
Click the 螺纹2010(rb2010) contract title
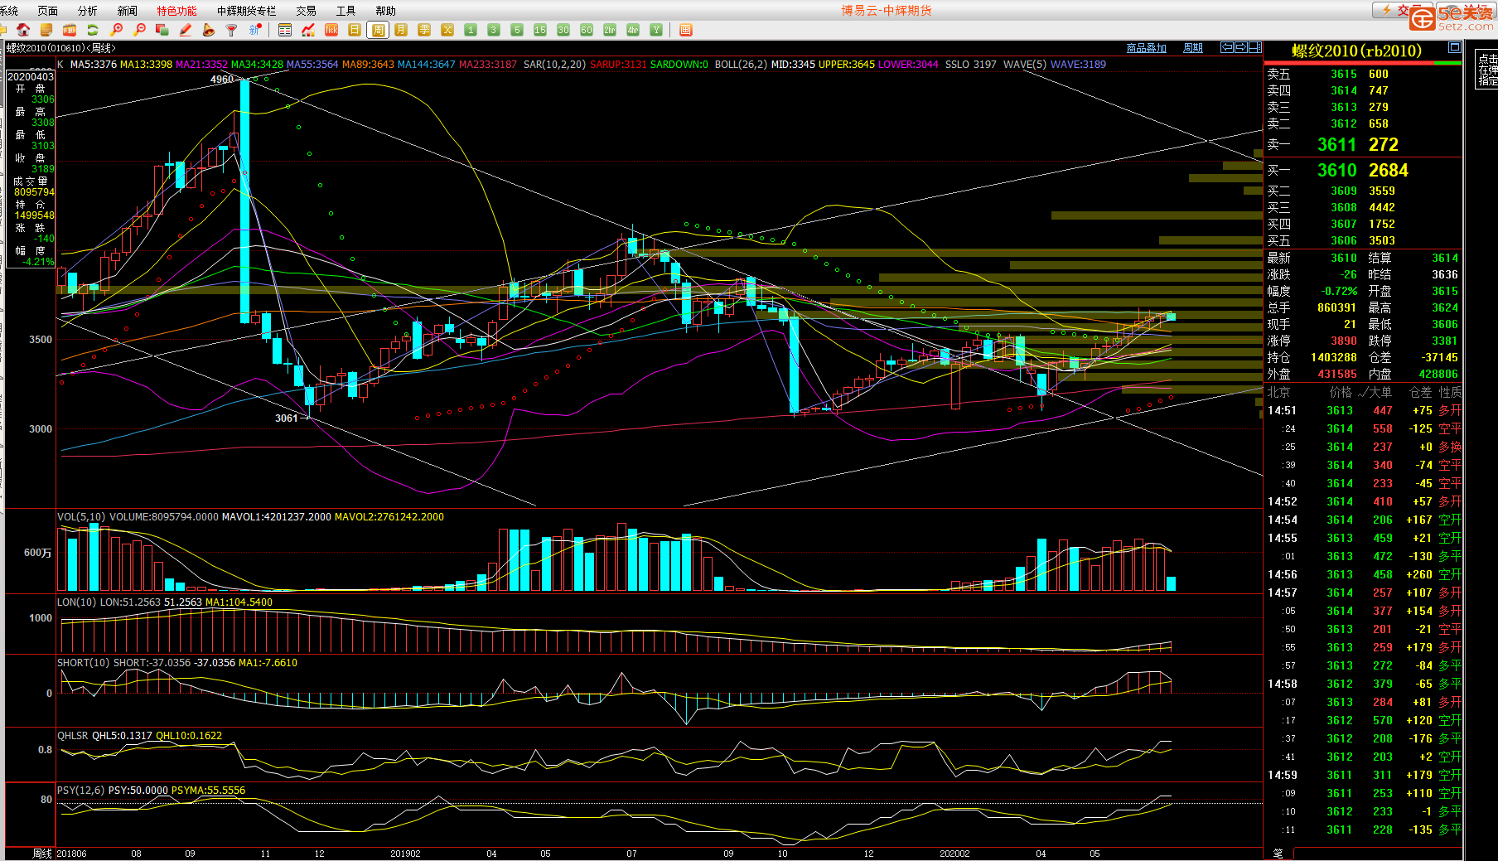(x=1356, y=51)
